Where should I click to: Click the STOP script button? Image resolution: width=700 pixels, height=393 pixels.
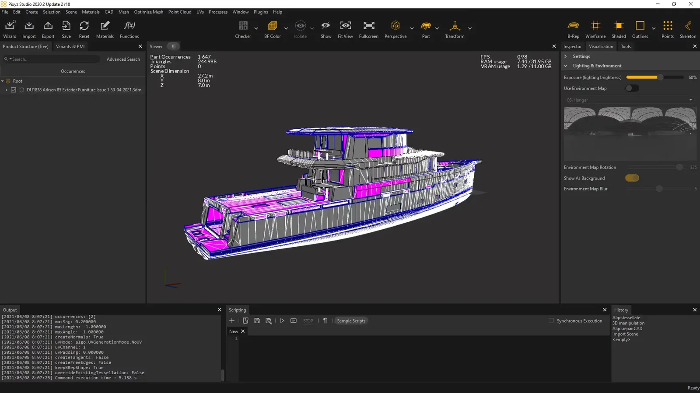pos(308,321)
